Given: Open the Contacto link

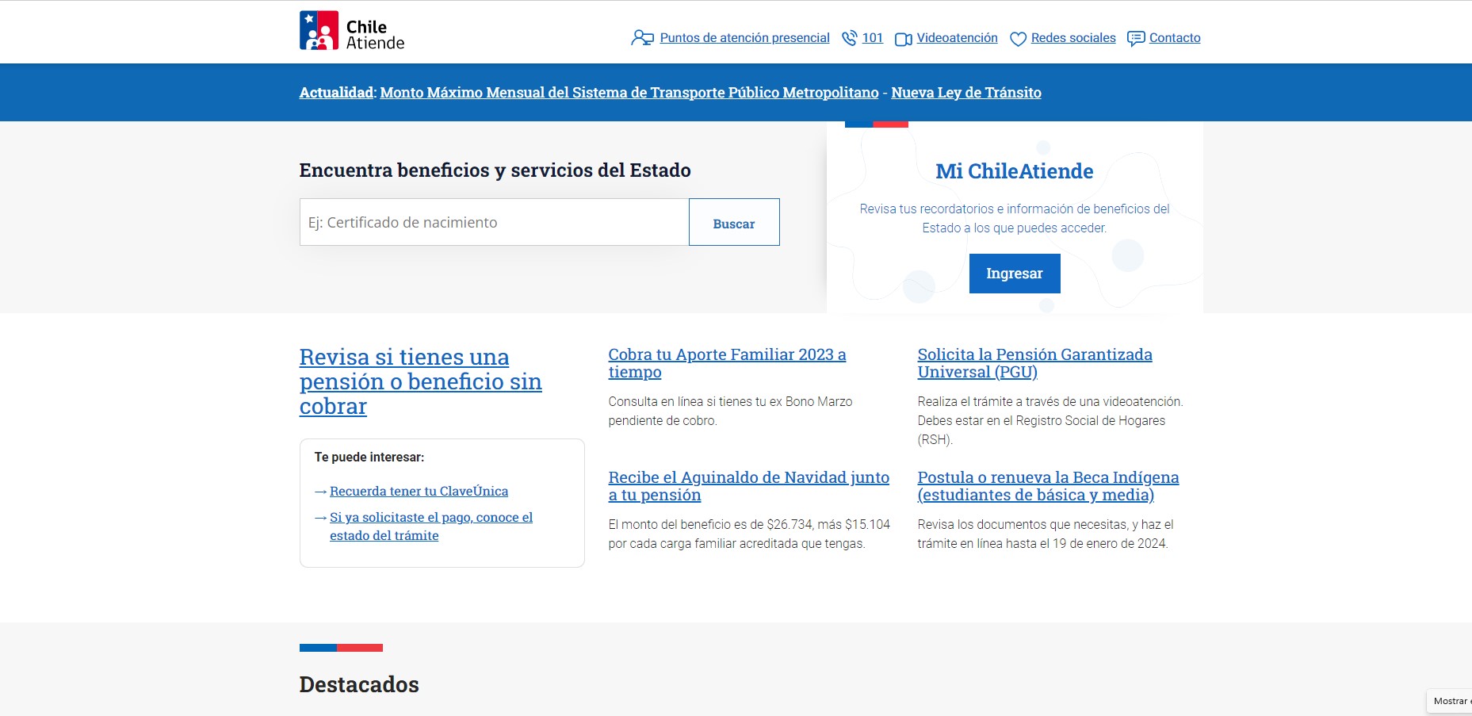Looking at the screenshot, I should pyautogui.click(x=1175, y=38).
